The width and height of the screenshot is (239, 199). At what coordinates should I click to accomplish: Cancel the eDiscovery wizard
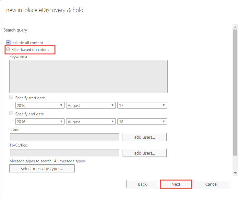tap(211, 184)
